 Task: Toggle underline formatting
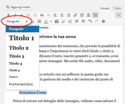[x=32, y=21]
